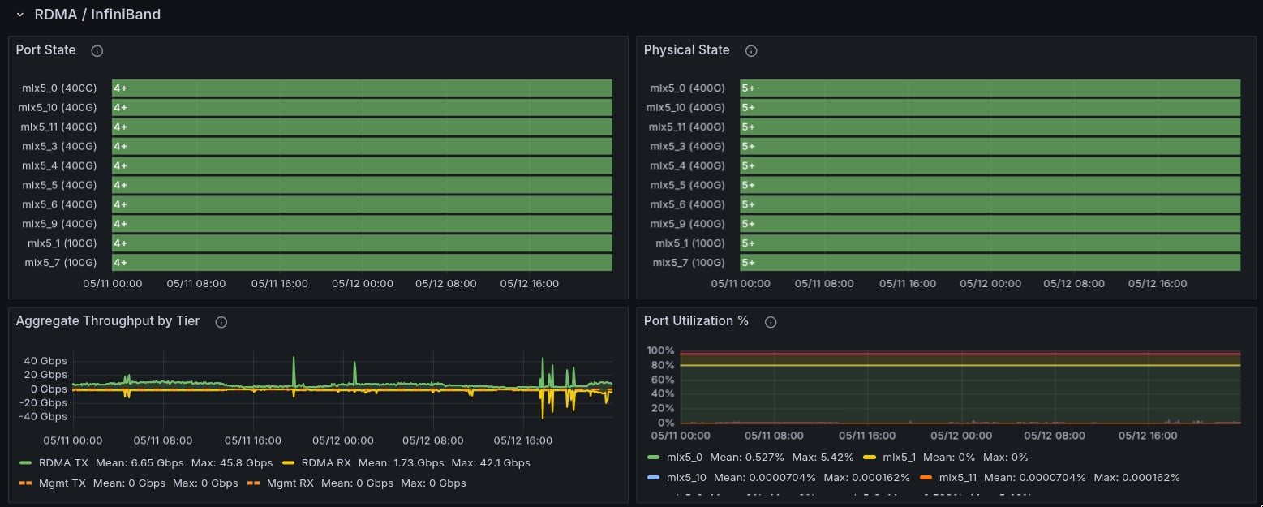Screen dimensions: 1263x507
Task: Isolate the mlx5_0 legend label in Port Utilization
Action: coord(685,458)
